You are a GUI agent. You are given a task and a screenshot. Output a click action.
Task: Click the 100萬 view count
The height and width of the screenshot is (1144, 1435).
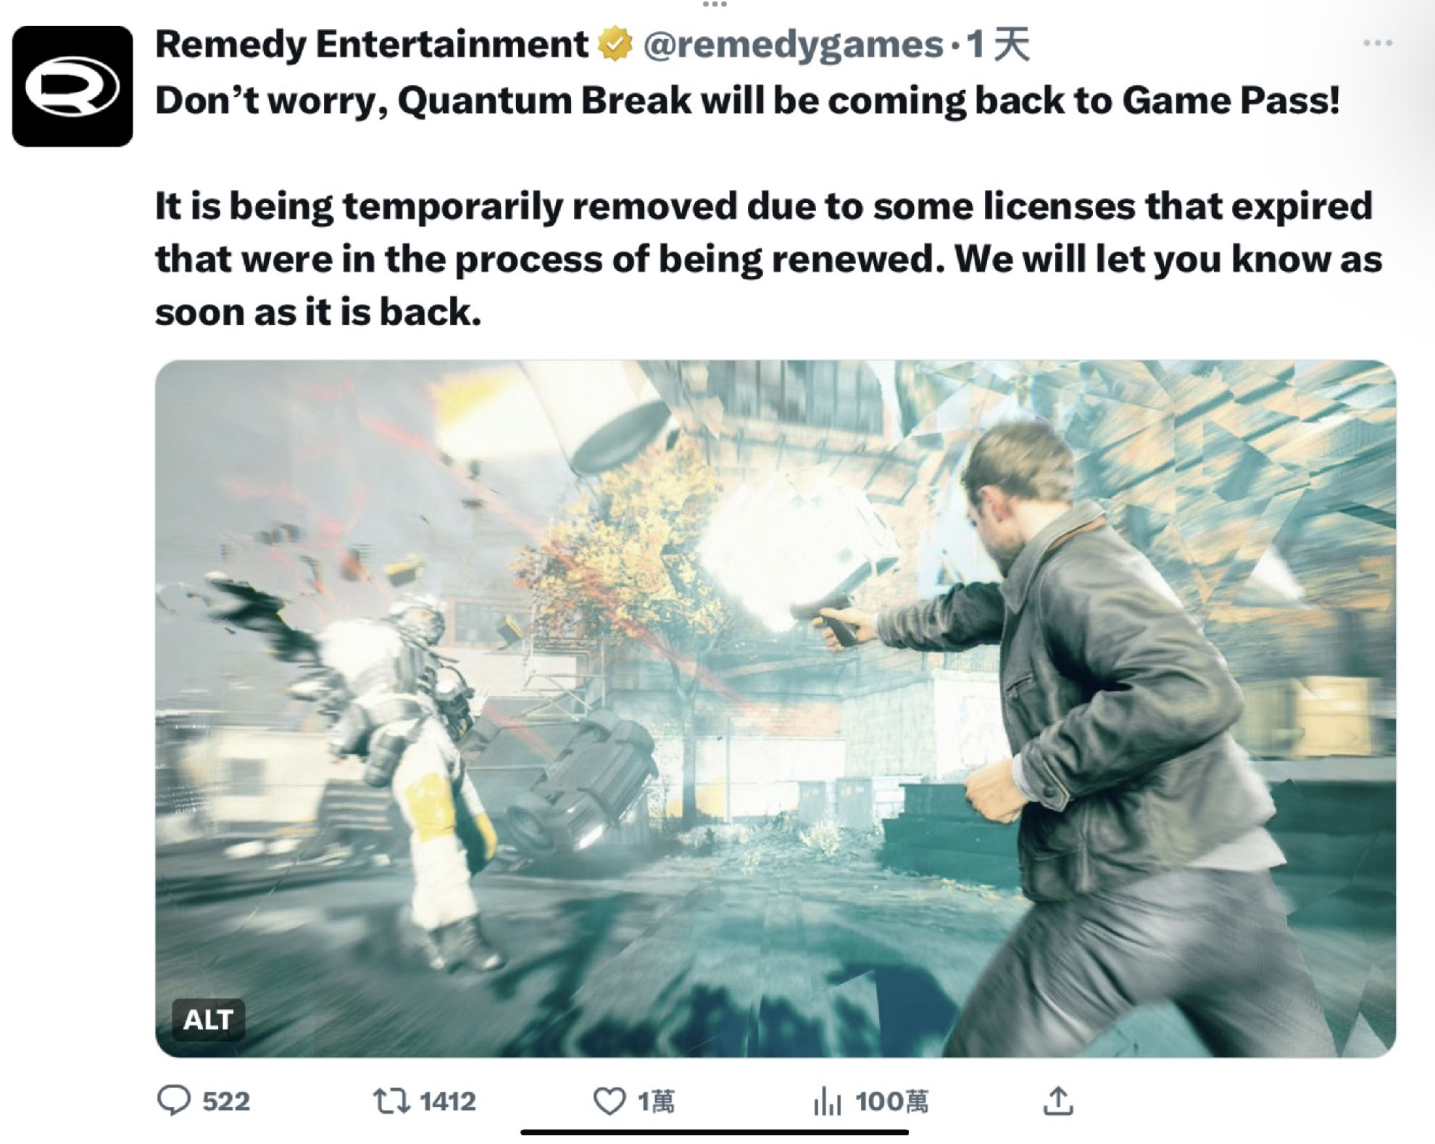891,1101
